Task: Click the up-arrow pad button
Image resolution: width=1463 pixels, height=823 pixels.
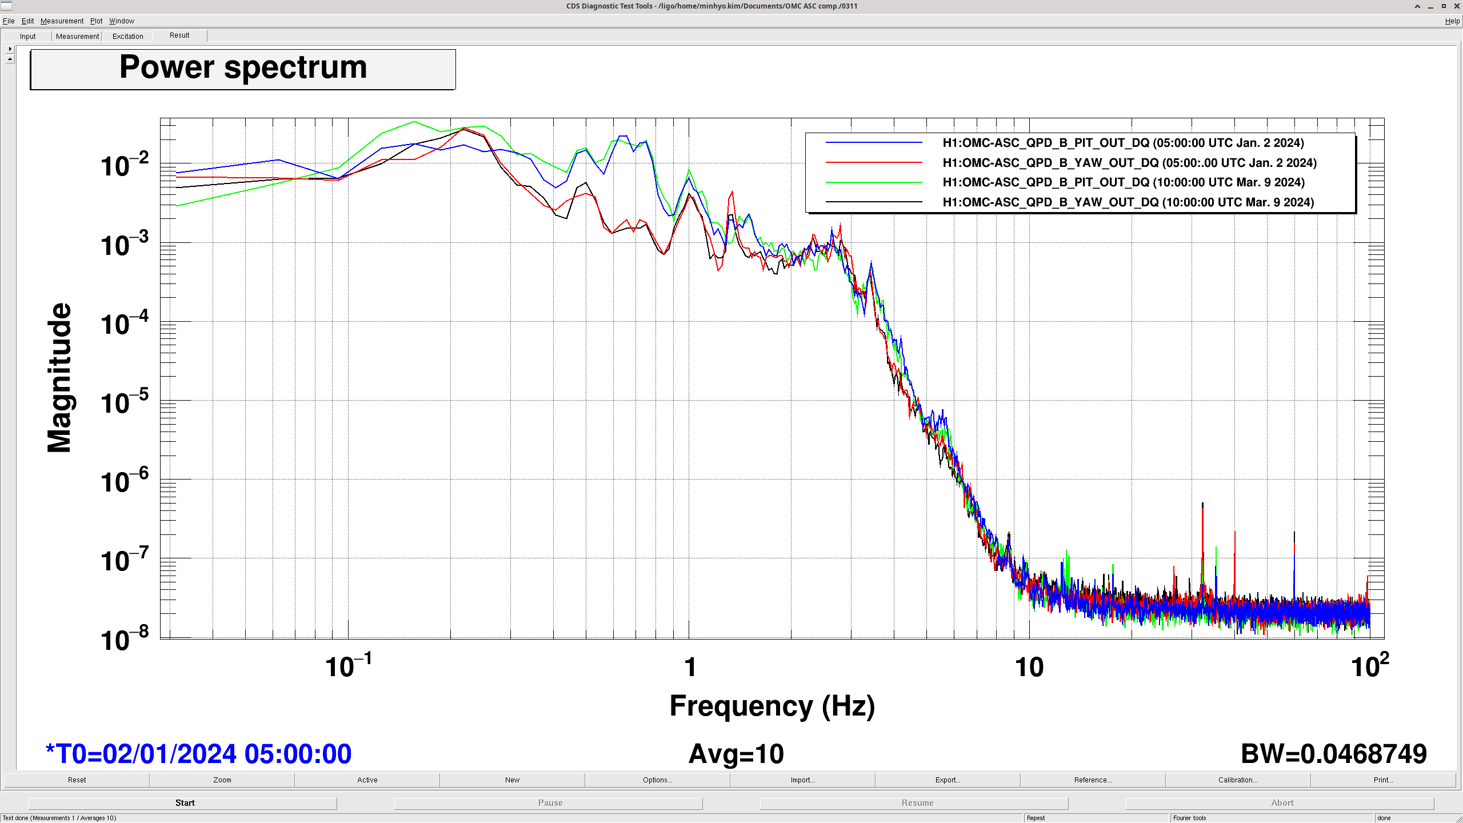Action: [10, 59]
